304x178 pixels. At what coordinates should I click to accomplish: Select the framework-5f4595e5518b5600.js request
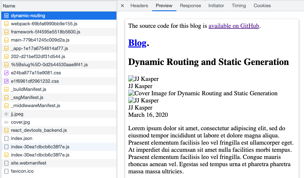[46, 32]
